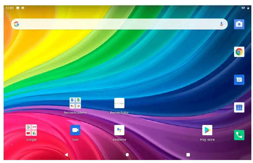
Task: Tap the Back navigation button
Action: point(66,155)
